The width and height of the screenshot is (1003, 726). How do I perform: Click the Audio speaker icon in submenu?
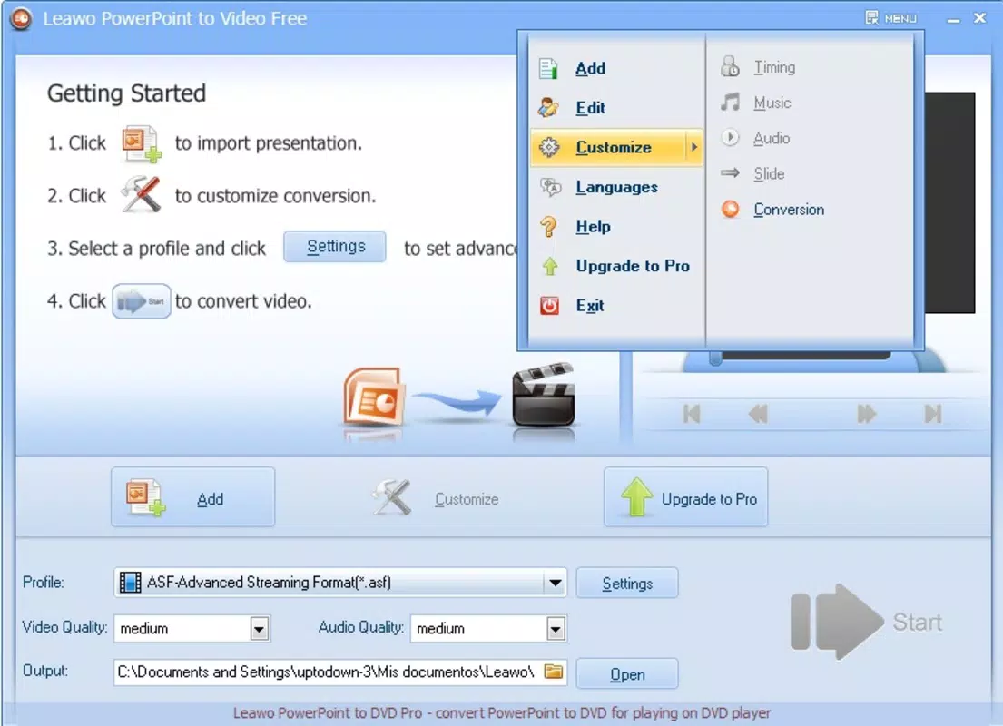point(730,138)
